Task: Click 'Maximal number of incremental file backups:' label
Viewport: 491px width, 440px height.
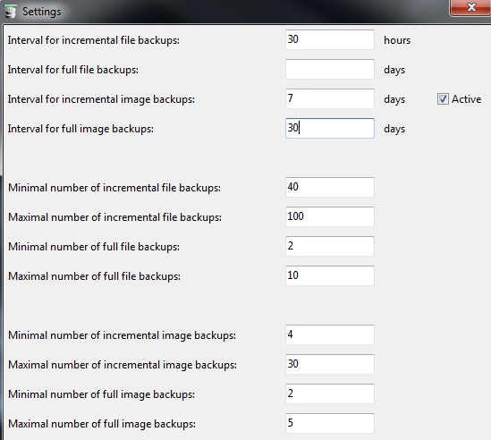Action: tap(114, 217)
